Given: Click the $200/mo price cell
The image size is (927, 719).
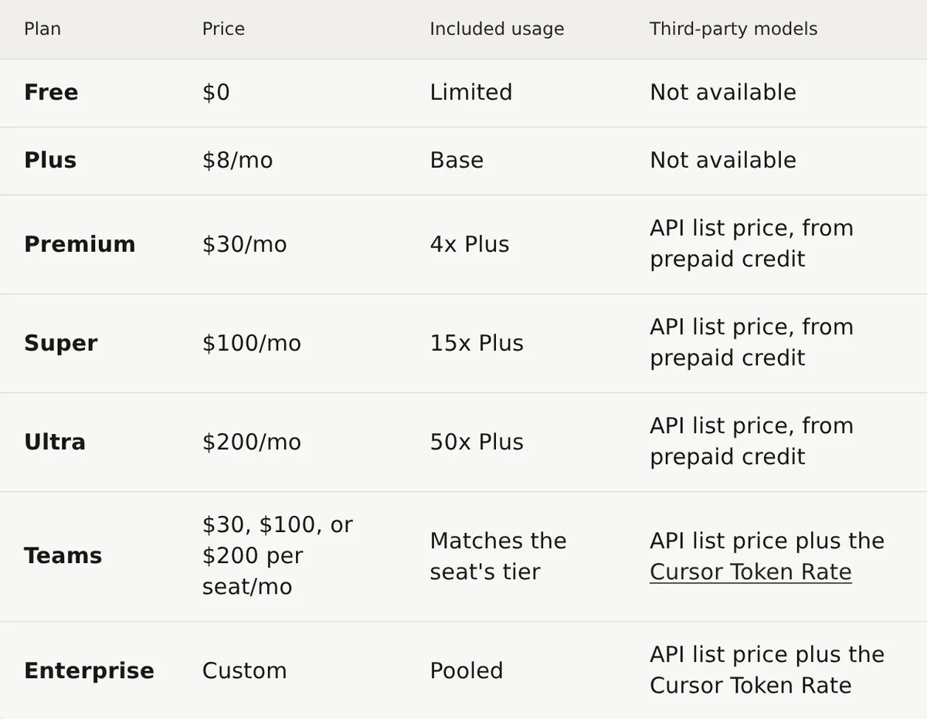Looking at the screenshot, I should [x=252, y=442].
